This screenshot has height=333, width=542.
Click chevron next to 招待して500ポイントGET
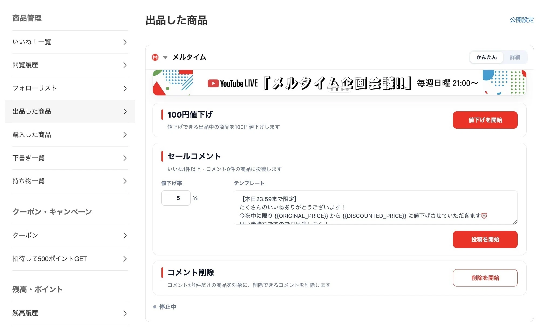(125, 259)
